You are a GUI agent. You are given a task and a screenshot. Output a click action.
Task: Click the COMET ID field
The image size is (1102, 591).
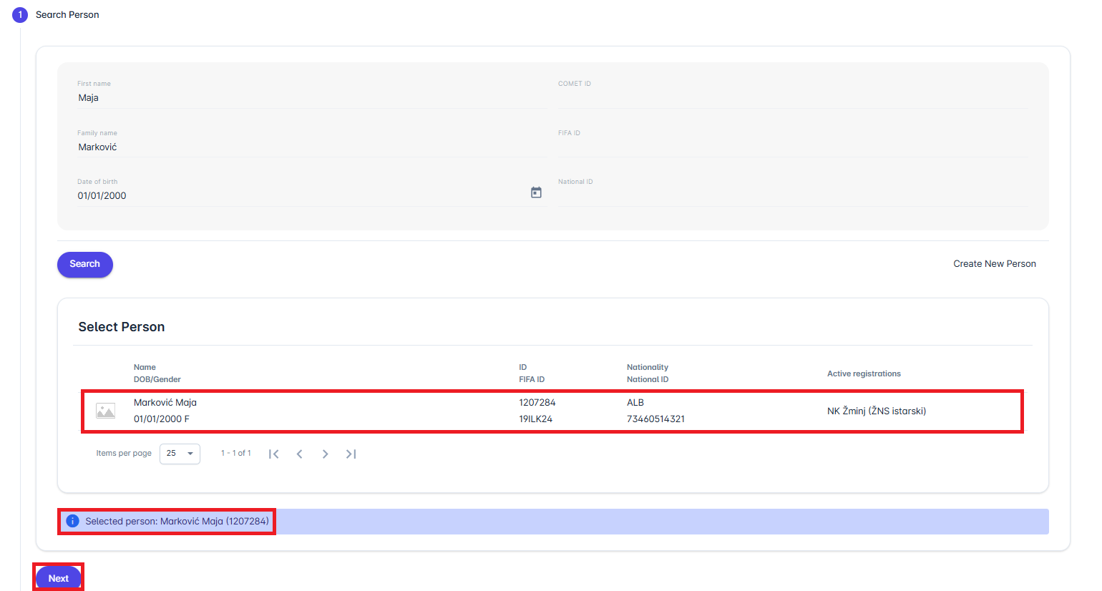click(x=792, y=98)
